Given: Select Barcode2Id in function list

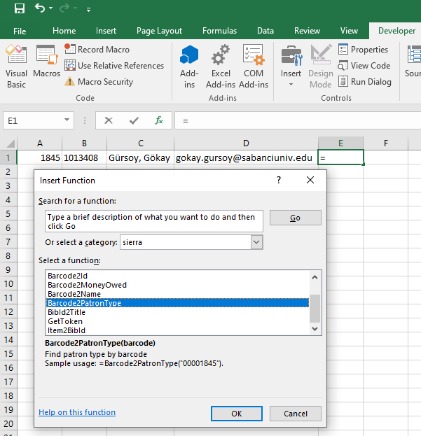Looking at the screenshot, I should 178,276.
